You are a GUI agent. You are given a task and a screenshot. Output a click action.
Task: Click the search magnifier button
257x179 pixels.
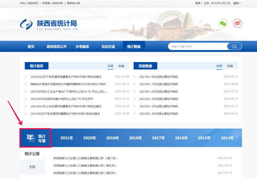click(x=234, y=47)
